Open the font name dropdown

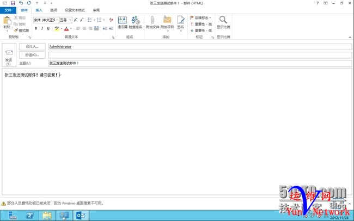click(x=57, y=20)
